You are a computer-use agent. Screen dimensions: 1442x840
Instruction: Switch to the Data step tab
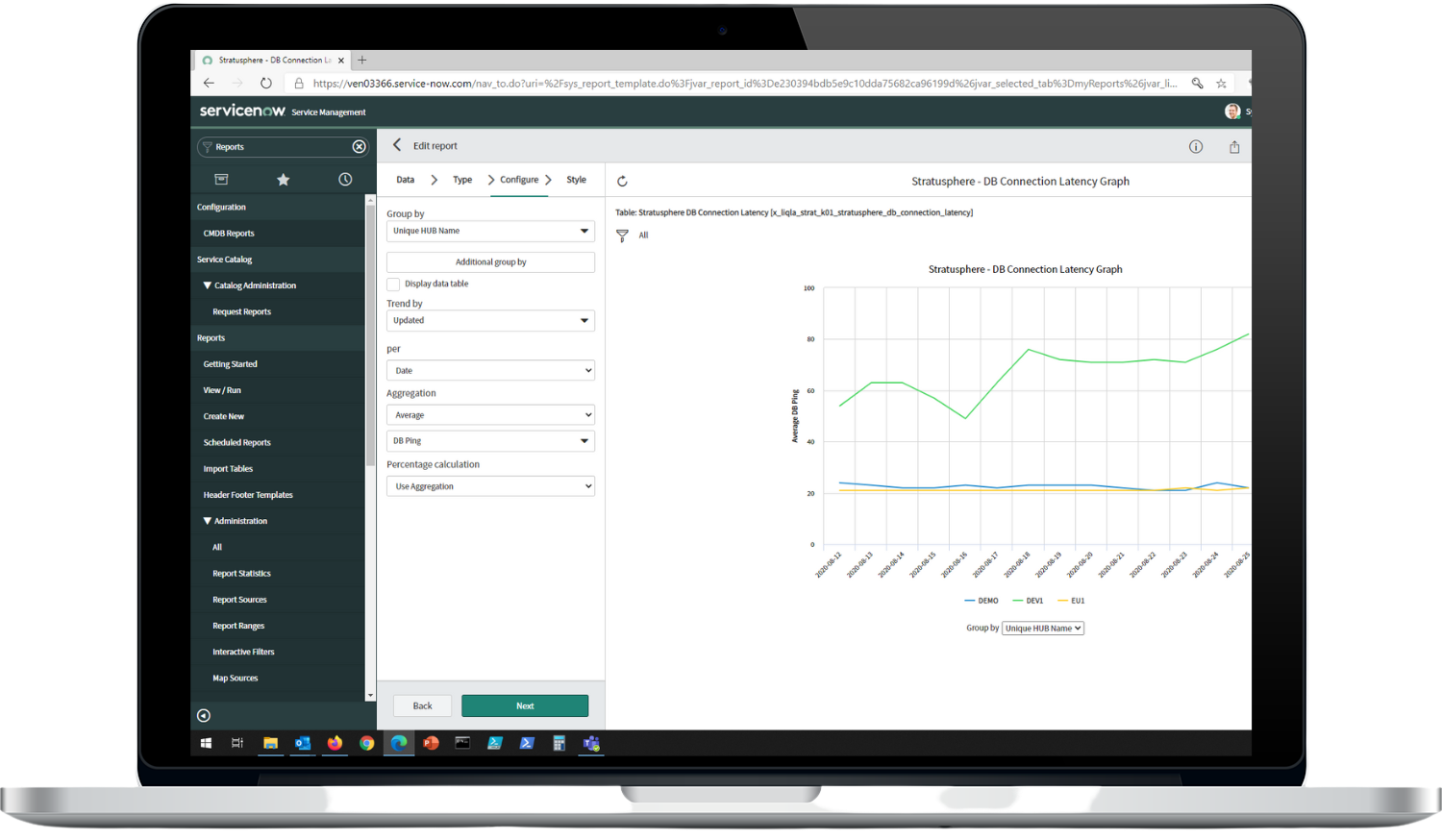[406, 180]
